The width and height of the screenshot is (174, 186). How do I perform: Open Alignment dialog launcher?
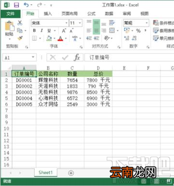(x=119, y=47)
